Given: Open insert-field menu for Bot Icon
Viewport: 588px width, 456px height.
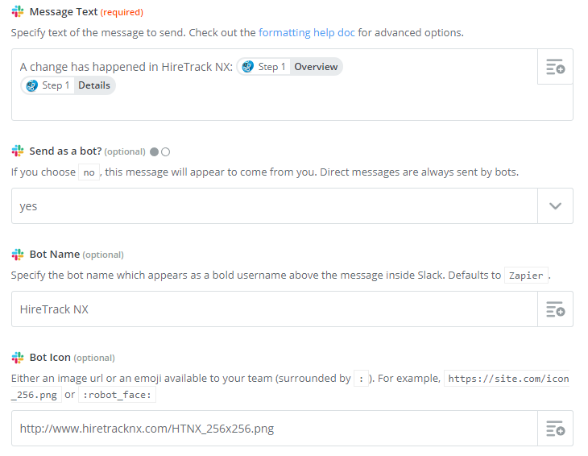Looking at the screenshot, I should (555, 429).
